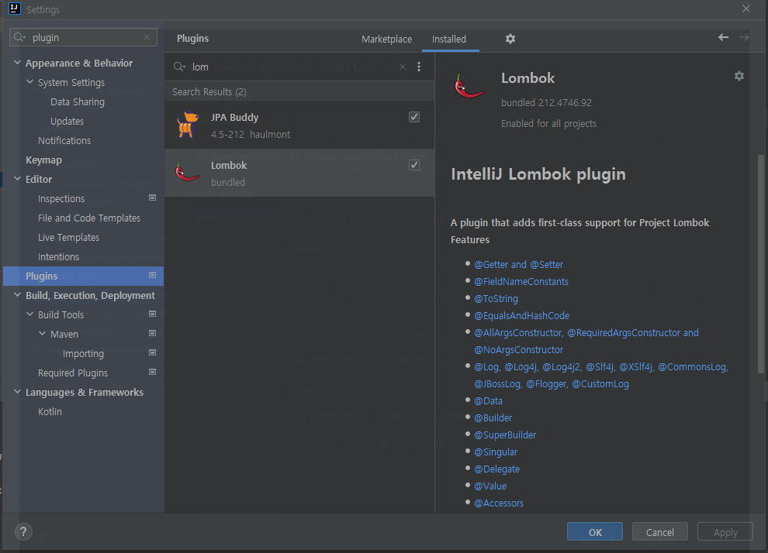The image size is (768, 553).
Task: Click the settings search magnifier icon
Action: [x=19, y=37]
